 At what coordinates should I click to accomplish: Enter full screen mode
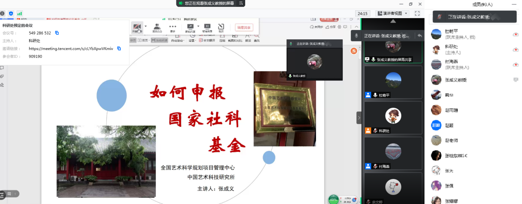point(417,14)
